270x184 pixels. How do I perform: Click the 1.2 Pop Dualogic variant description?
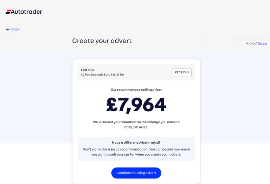click(x=102, y=75)
